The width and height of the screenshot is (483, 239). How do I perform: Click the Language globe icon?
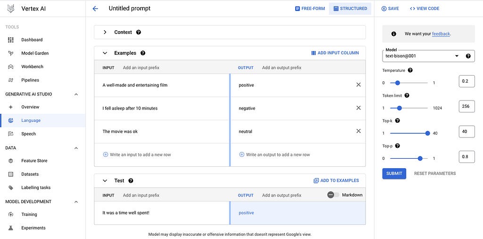click(10, 120)
